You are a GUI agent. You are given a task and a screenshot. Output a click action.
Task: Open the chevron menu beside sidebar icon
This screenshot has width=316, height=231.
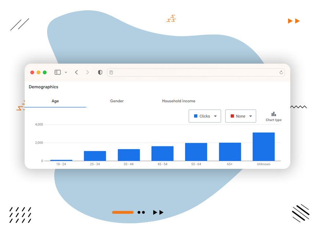[66, 72]
